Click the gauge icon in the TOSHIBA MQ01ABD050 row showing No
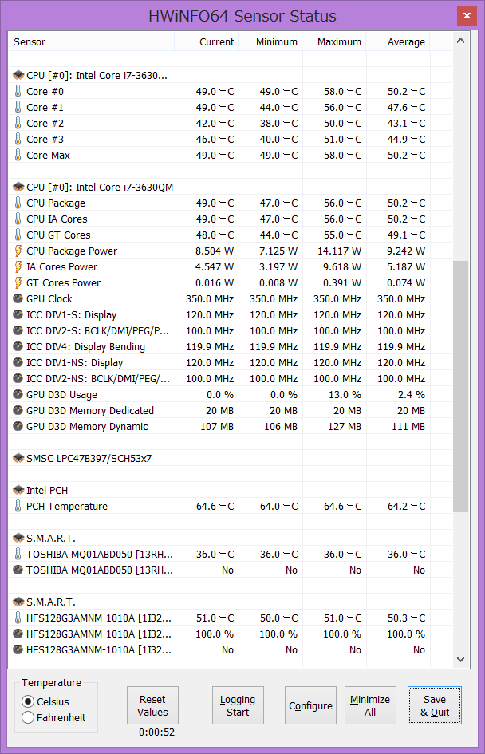The width and height of the screenshot is (485, 754). click(18, 570)
